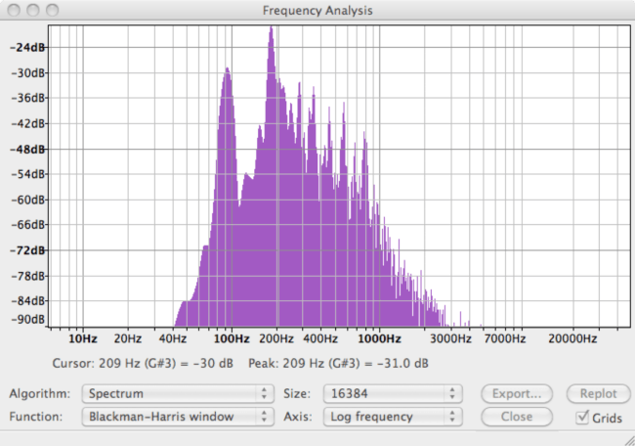Click the Close button in the dialog

click(517, 417)
